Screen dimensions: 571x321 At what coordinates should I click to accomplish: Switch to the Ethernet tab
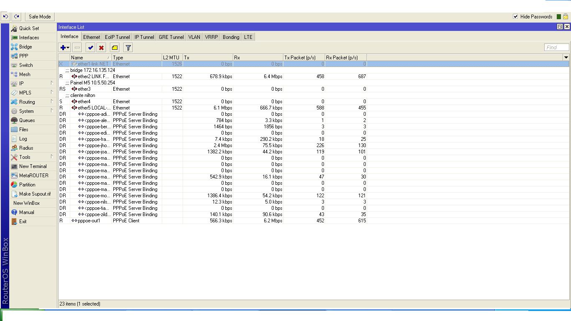pyautogui.click(x=92, y=37)
